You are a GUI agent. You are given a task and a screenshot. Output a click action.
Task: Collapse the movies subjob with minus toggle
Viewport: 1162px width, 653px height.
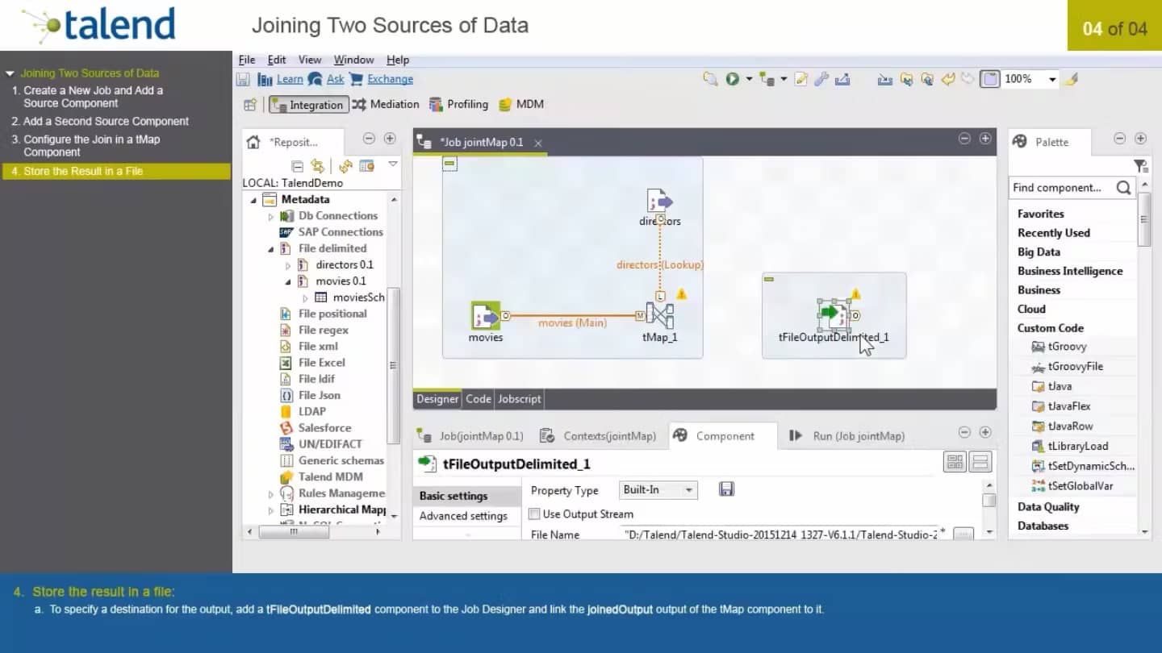449,164
